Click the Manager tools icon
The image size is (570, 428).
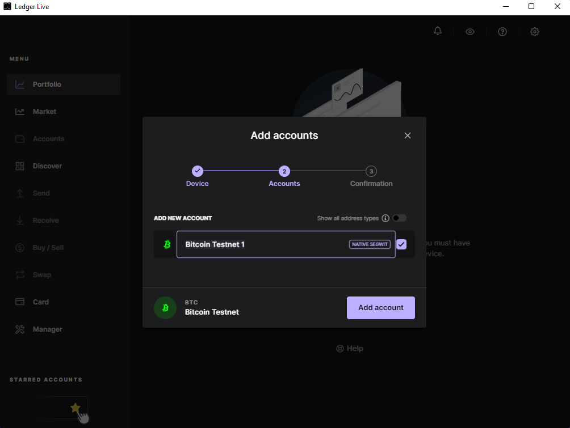click(20, 329)
